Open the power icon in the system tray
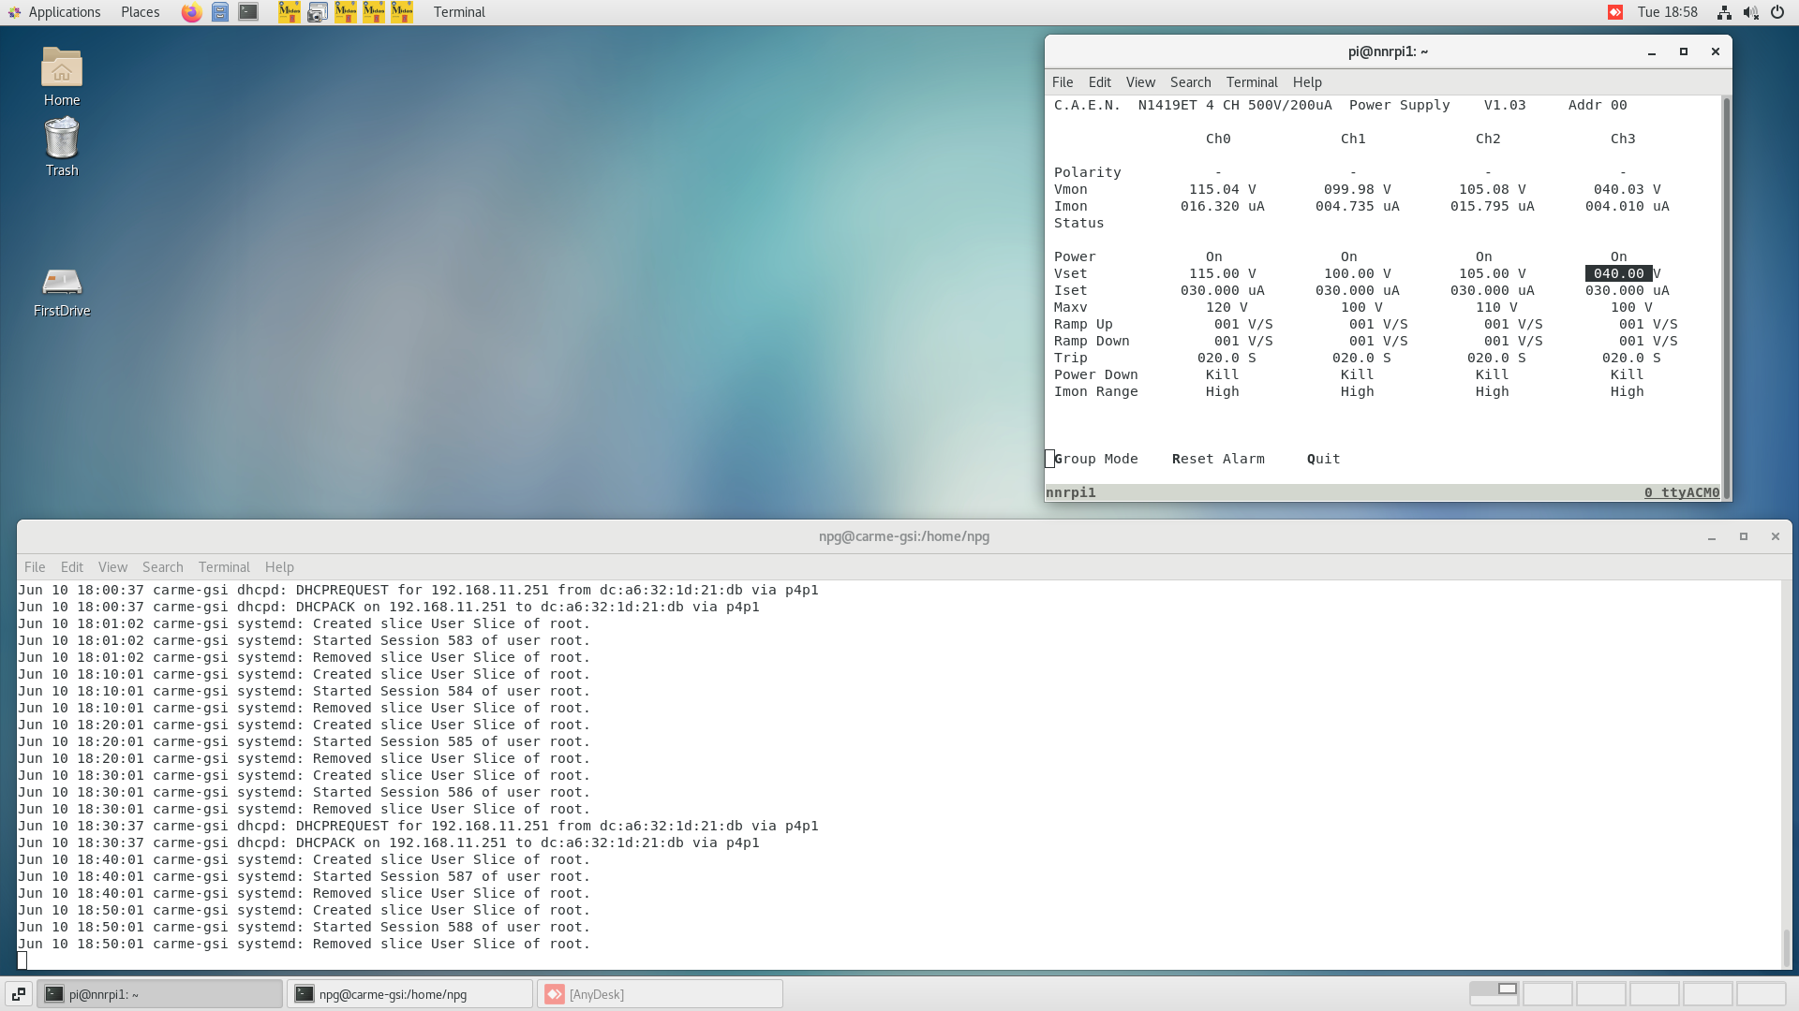1799x1011 pixels. point(1777,12)
